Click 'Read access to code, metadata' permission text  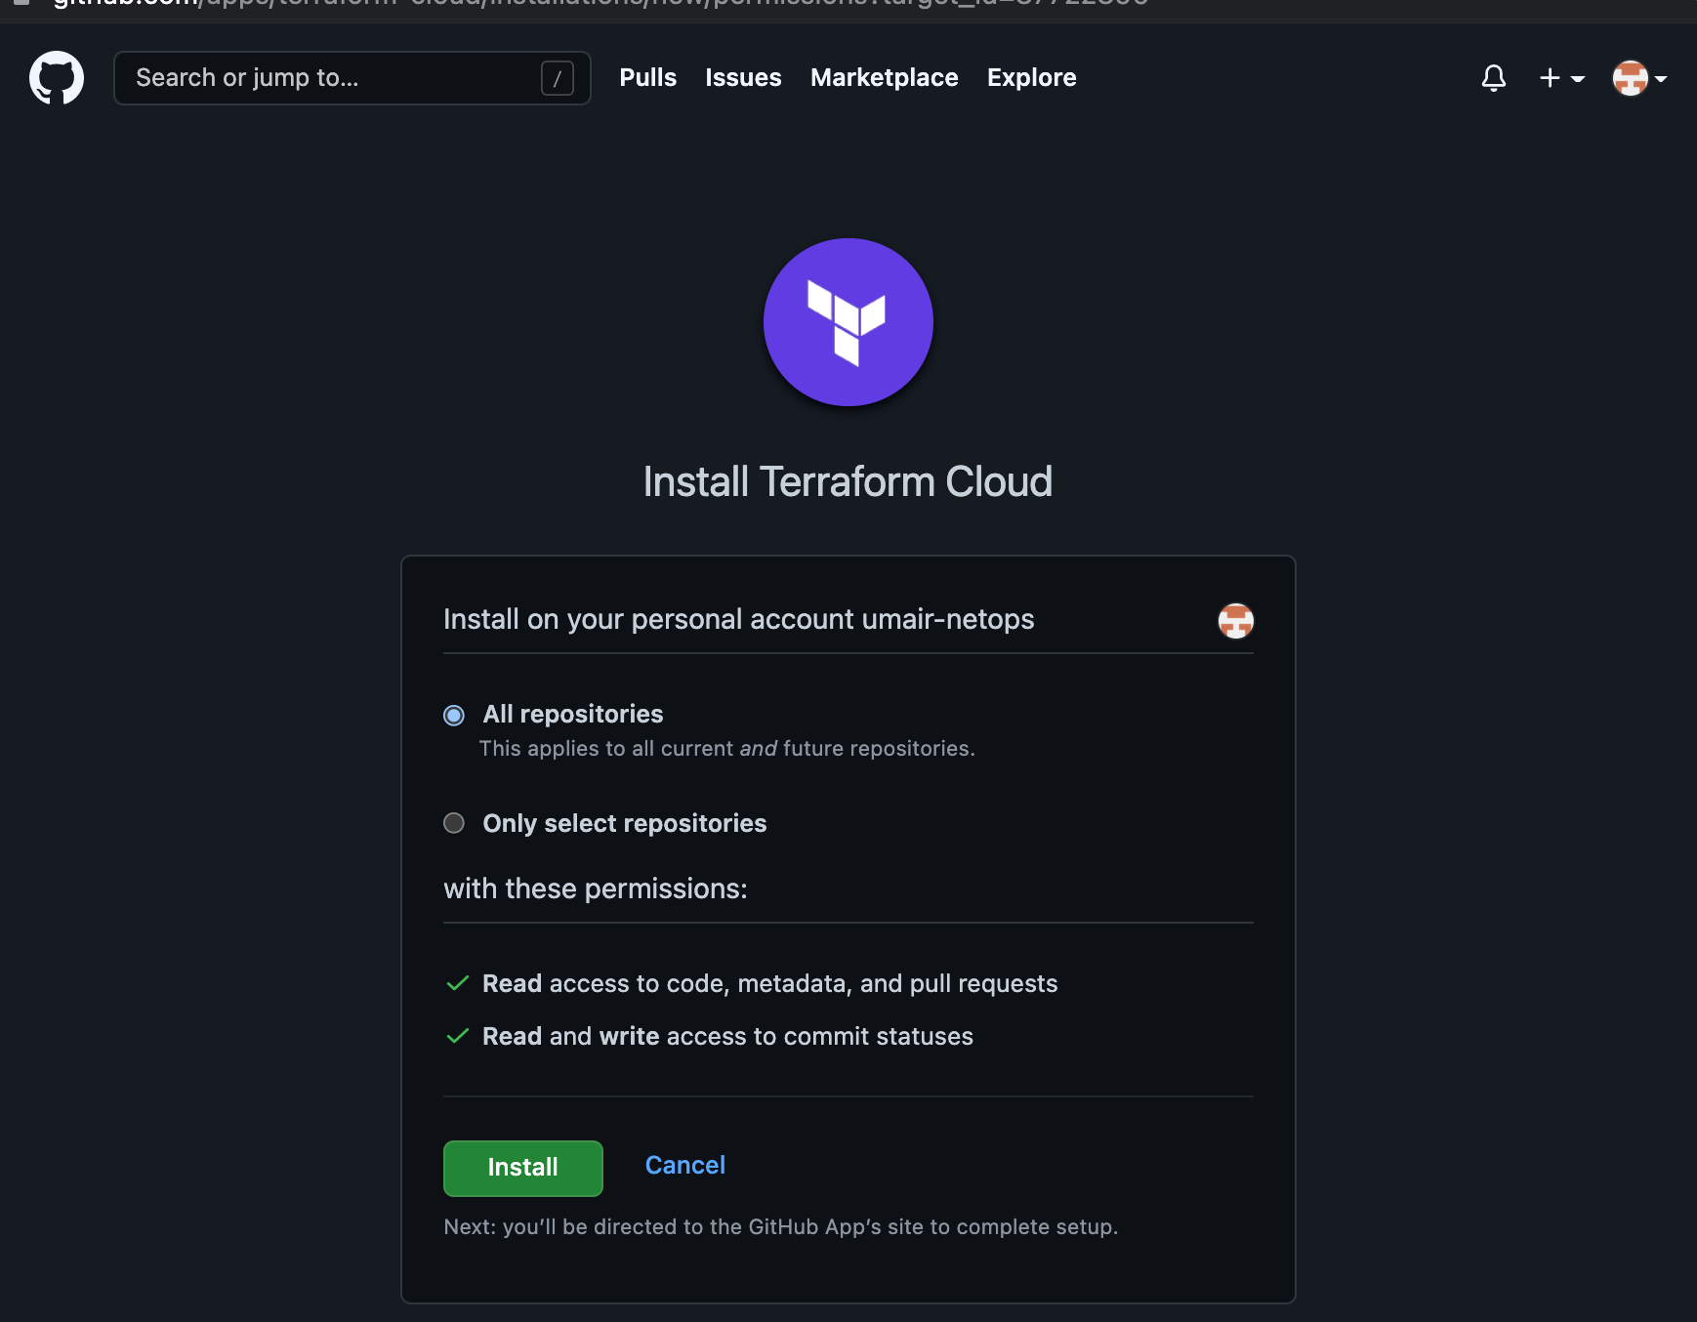(769, 983)
